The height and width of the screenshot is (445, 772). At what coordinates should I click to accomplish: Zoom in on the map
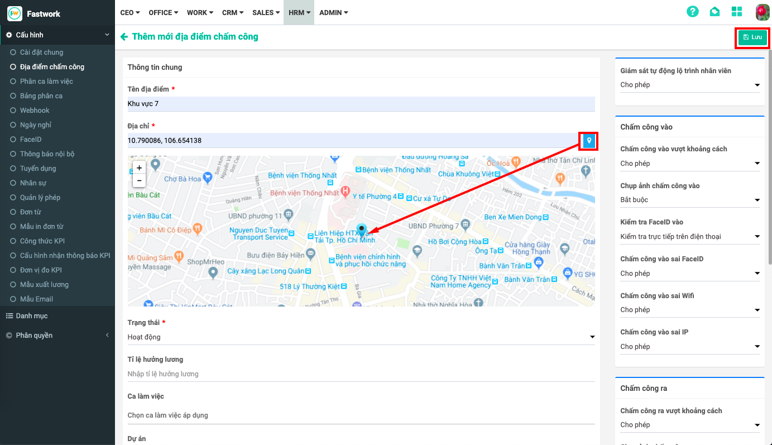point(139,168)
